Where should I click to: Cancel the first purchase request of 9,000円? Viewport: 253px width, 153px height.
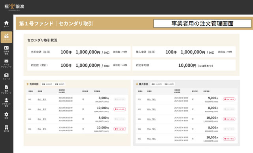pos(229,99)
